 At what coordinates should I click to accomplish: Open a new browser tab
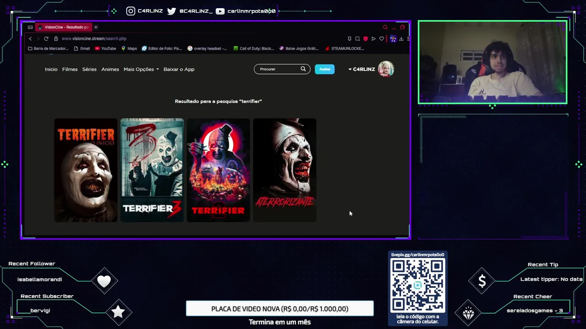(x=96, y=27)
